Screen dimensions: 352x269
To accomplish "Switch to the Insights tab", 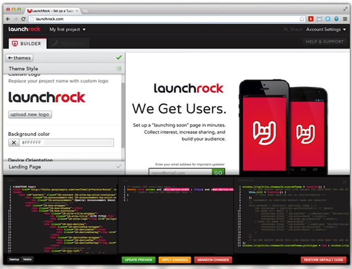I will click(69, 43).
